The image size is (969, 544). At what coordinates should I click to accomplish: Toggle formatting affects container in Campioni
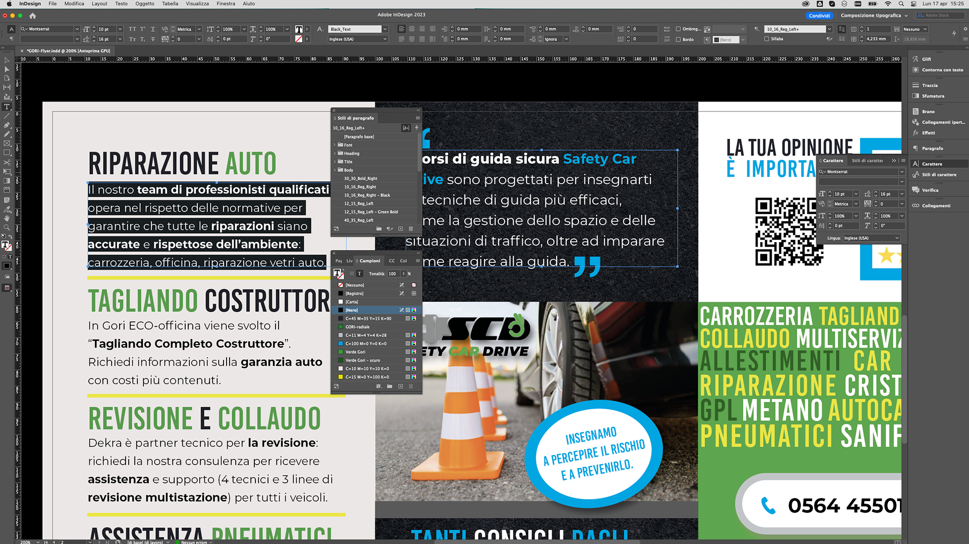[352, 274]
